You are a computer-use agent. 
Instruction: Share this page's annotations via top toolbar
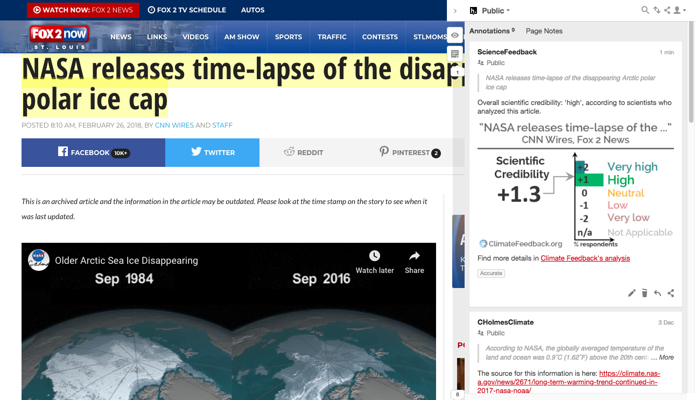pos(667,10)
